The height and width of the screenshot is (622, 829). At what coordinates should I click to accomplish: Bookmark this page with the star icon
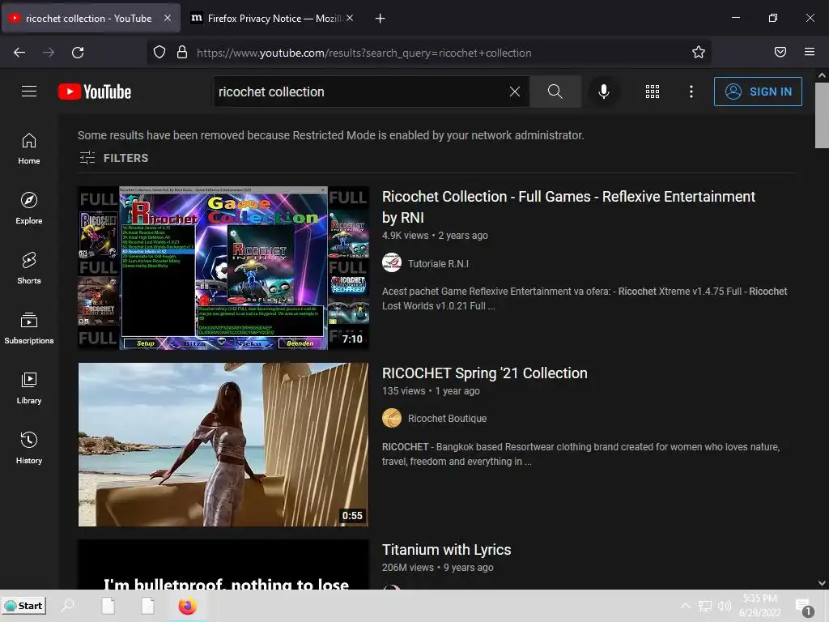tap(699, 52)
